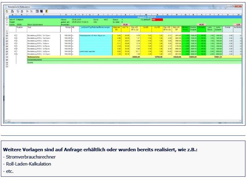This screenshot has height=181, width=246.
Task: Click the insert row toolbar icon
Action: [x=27, y=11]
